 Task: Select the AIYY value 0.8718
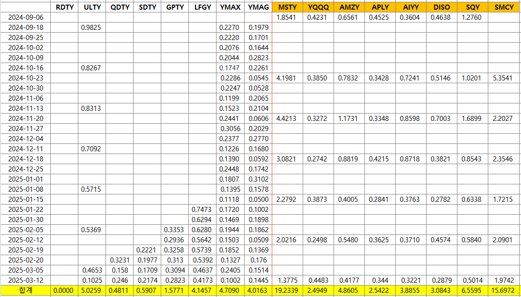click(411, 159)
